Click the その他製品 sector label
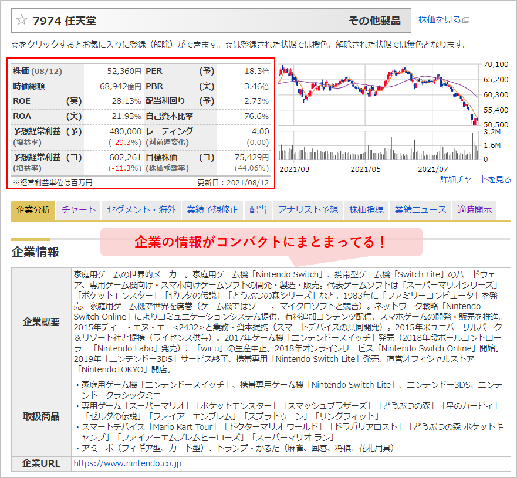The image size is (517, 478). [374, 21]
